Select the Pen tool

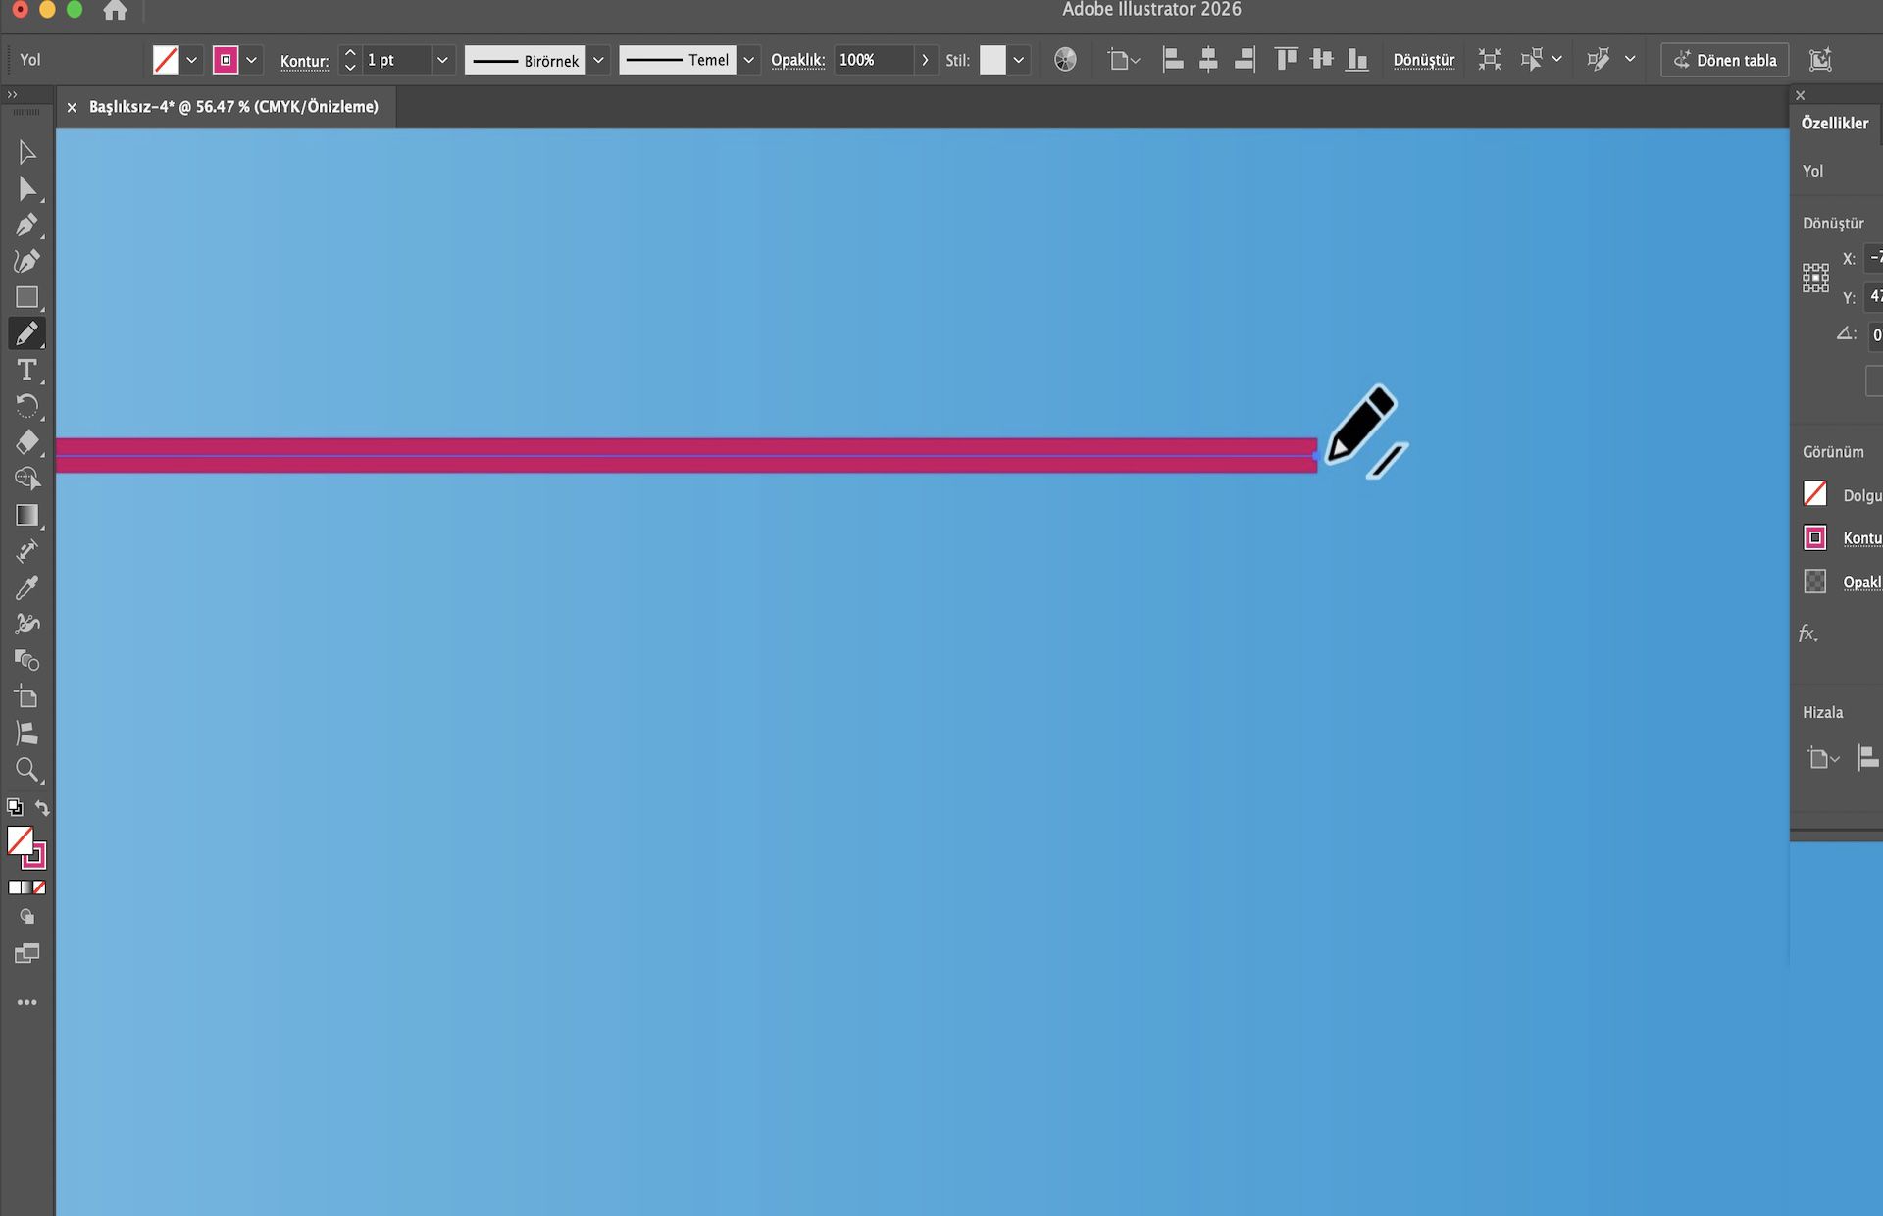pyautogui.click(x=26, y=226)
